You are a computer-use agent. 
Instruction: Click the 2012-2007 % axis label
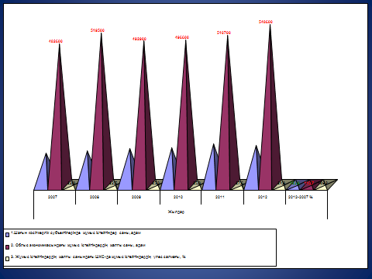pyautogui.click(x=301, y=197)
